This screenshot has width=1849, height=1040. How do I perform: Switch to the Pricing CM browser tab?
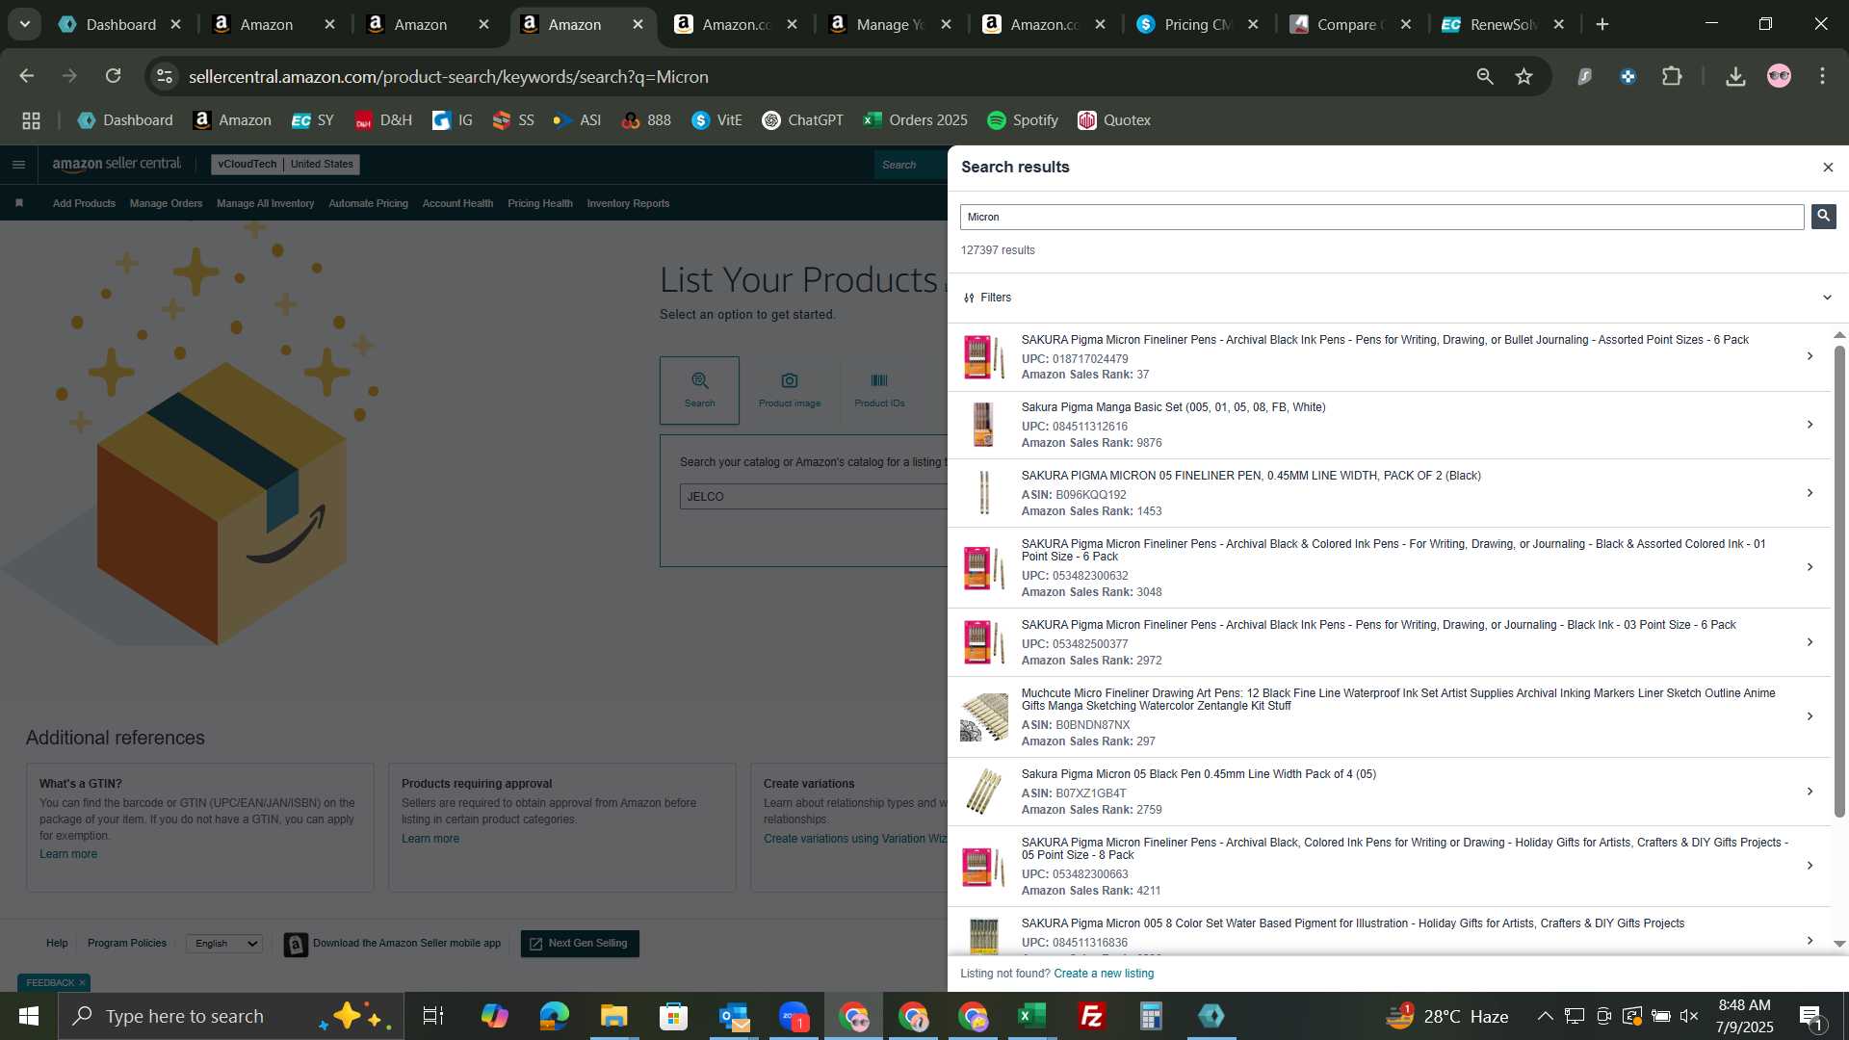click(x=1197, y=25)
